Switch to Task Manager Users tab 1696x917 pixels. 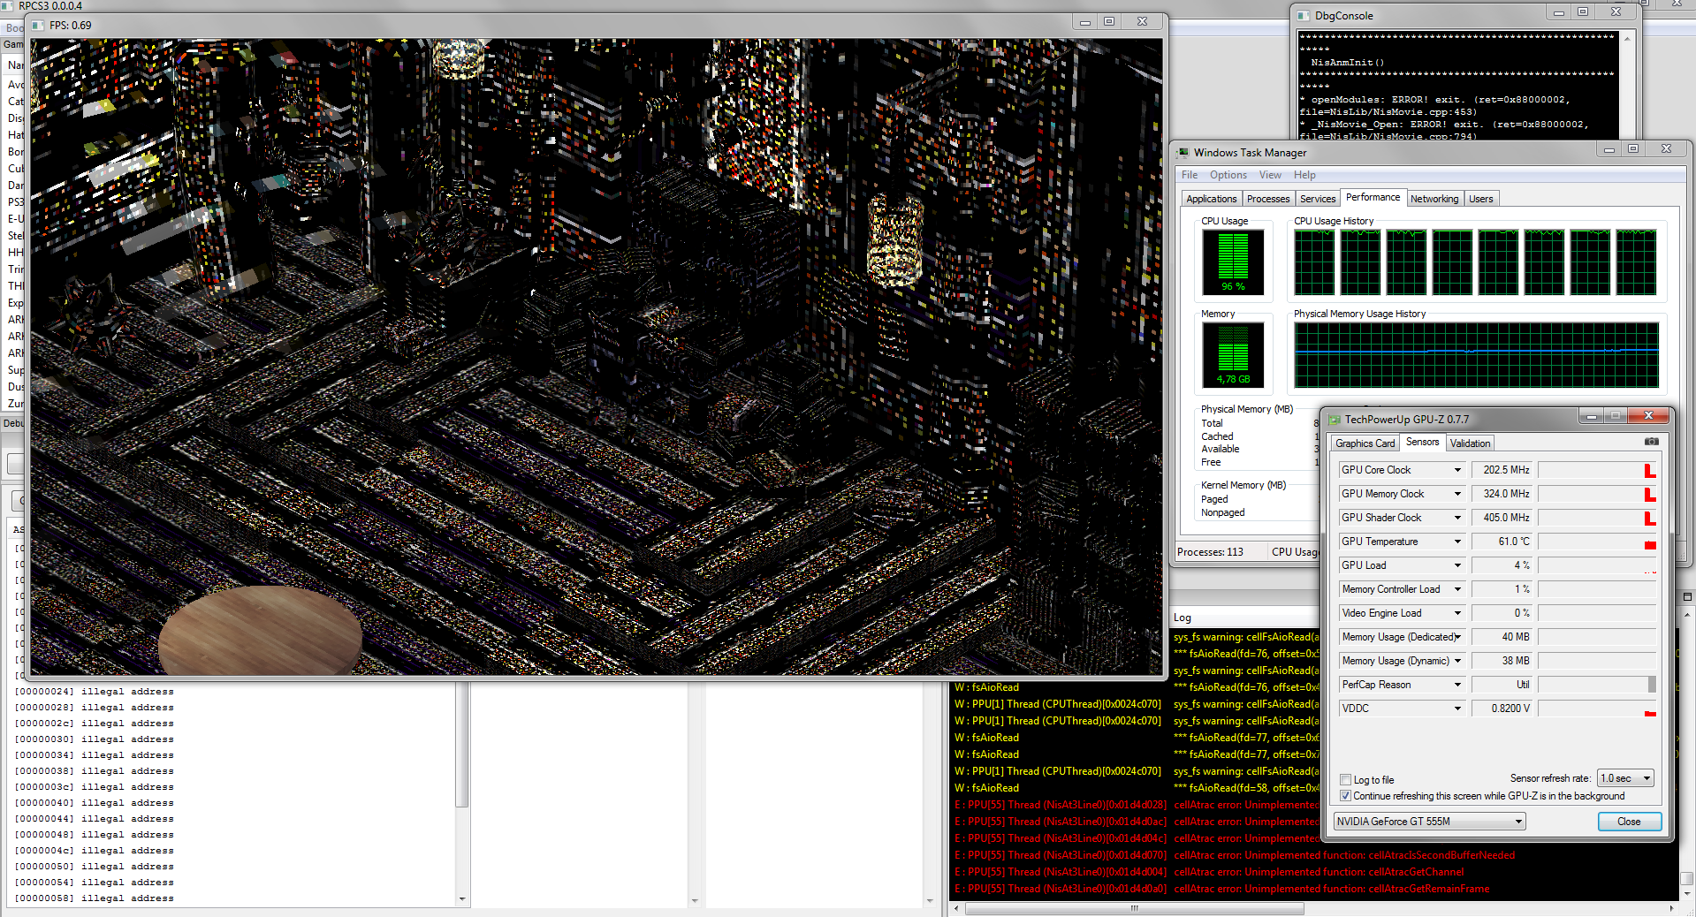1480,199
